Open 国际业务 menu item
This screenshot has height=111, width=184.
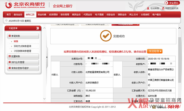coord(122,15)
